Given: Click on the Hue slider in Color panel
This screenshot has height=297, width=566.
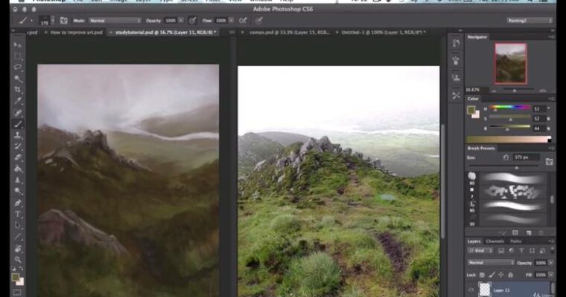Looking at the screenshot, I should coord(509,108).
